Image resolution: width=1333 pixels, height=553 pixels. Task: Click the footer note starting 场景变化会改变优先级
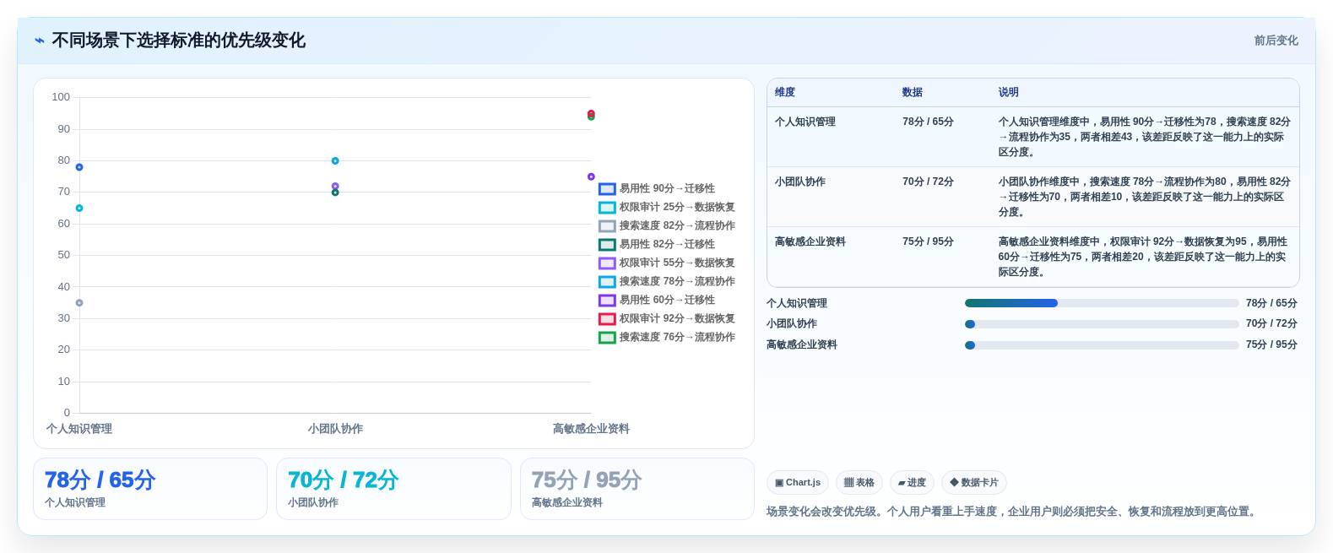[1013, 512]
